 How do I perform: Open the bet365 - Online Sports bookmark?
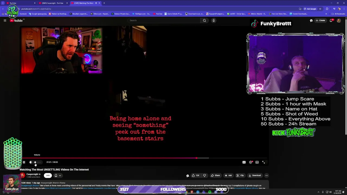tap(236, 14)
